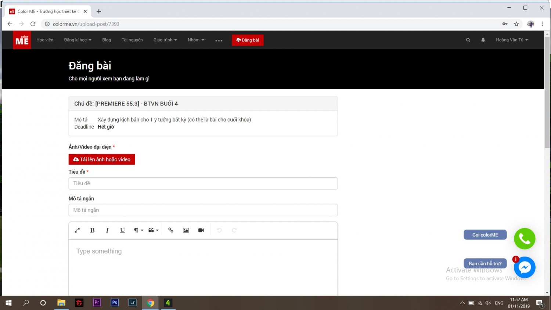Expand the Giáo trình dropdown
Screen dimensions: 551x310
165,40
